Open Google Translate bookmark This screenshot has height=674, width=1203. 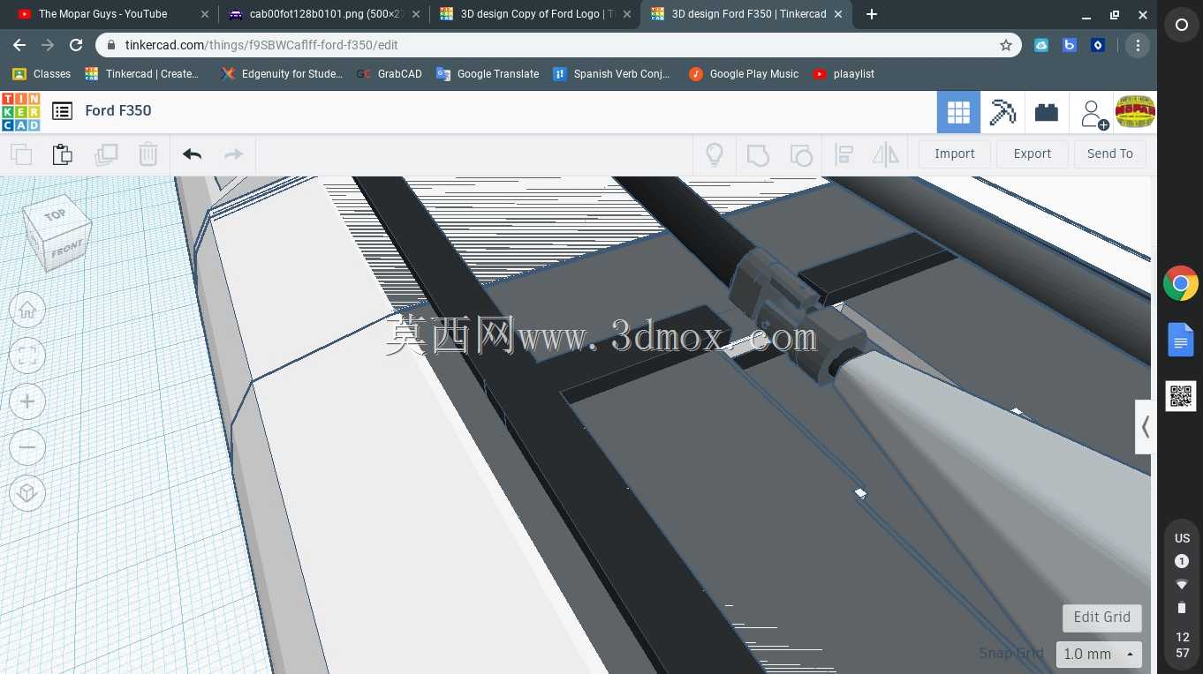click(x=488, y=74)
